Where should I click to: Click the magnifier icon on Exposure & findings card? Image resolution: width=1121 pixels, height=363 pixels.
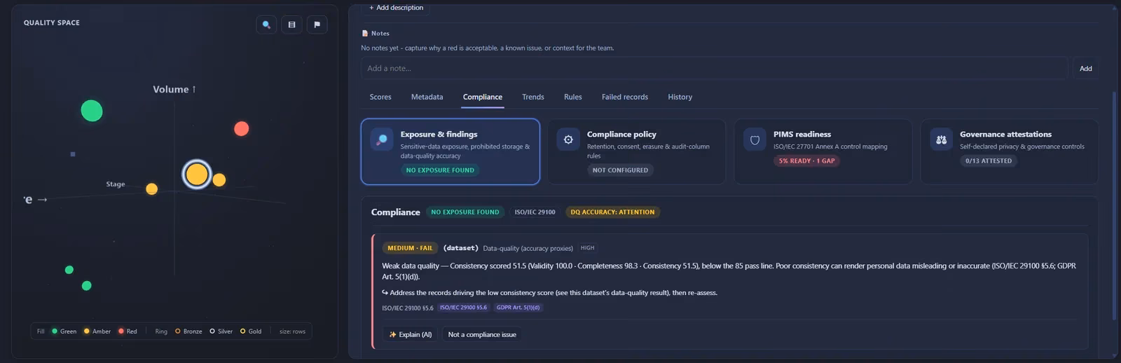click(x=382, y=139)
